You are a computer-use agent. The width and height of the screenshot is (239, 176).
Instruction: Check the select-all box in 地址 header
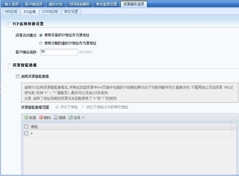(26, 127)
